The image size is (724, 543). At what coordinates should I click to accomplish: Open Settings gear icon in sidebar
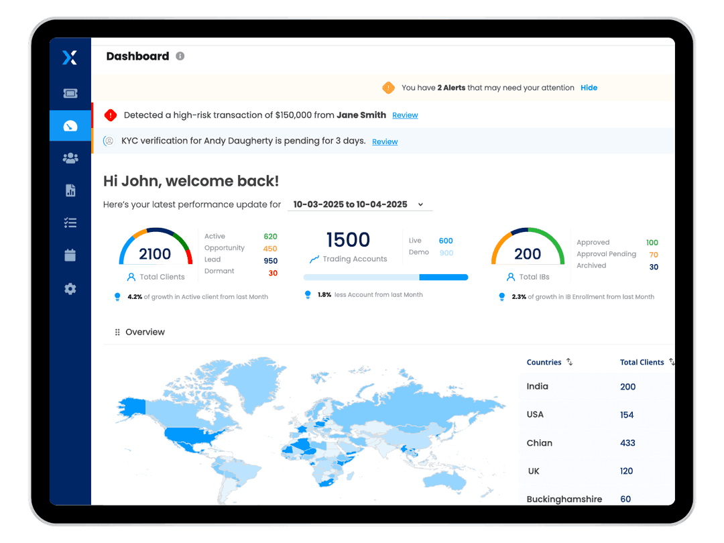pyautogui.click(x=70, y=288)
